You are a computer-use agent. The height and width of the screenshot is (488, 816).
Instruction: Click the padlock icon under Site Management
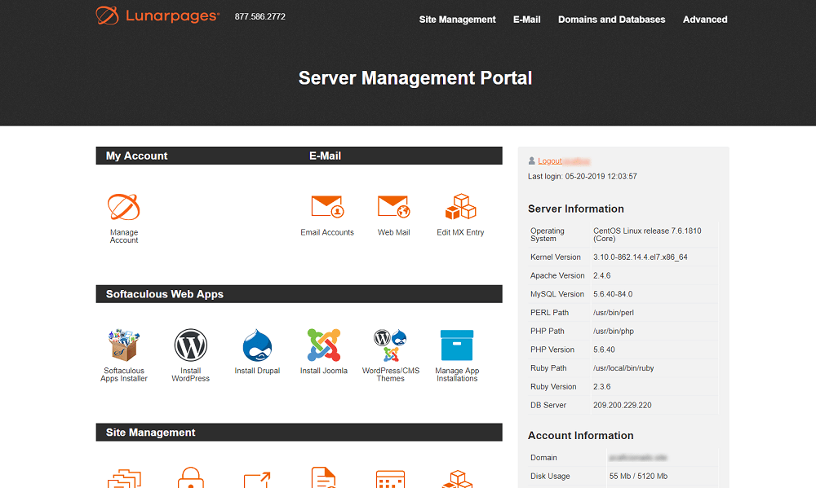coord(190,477)
